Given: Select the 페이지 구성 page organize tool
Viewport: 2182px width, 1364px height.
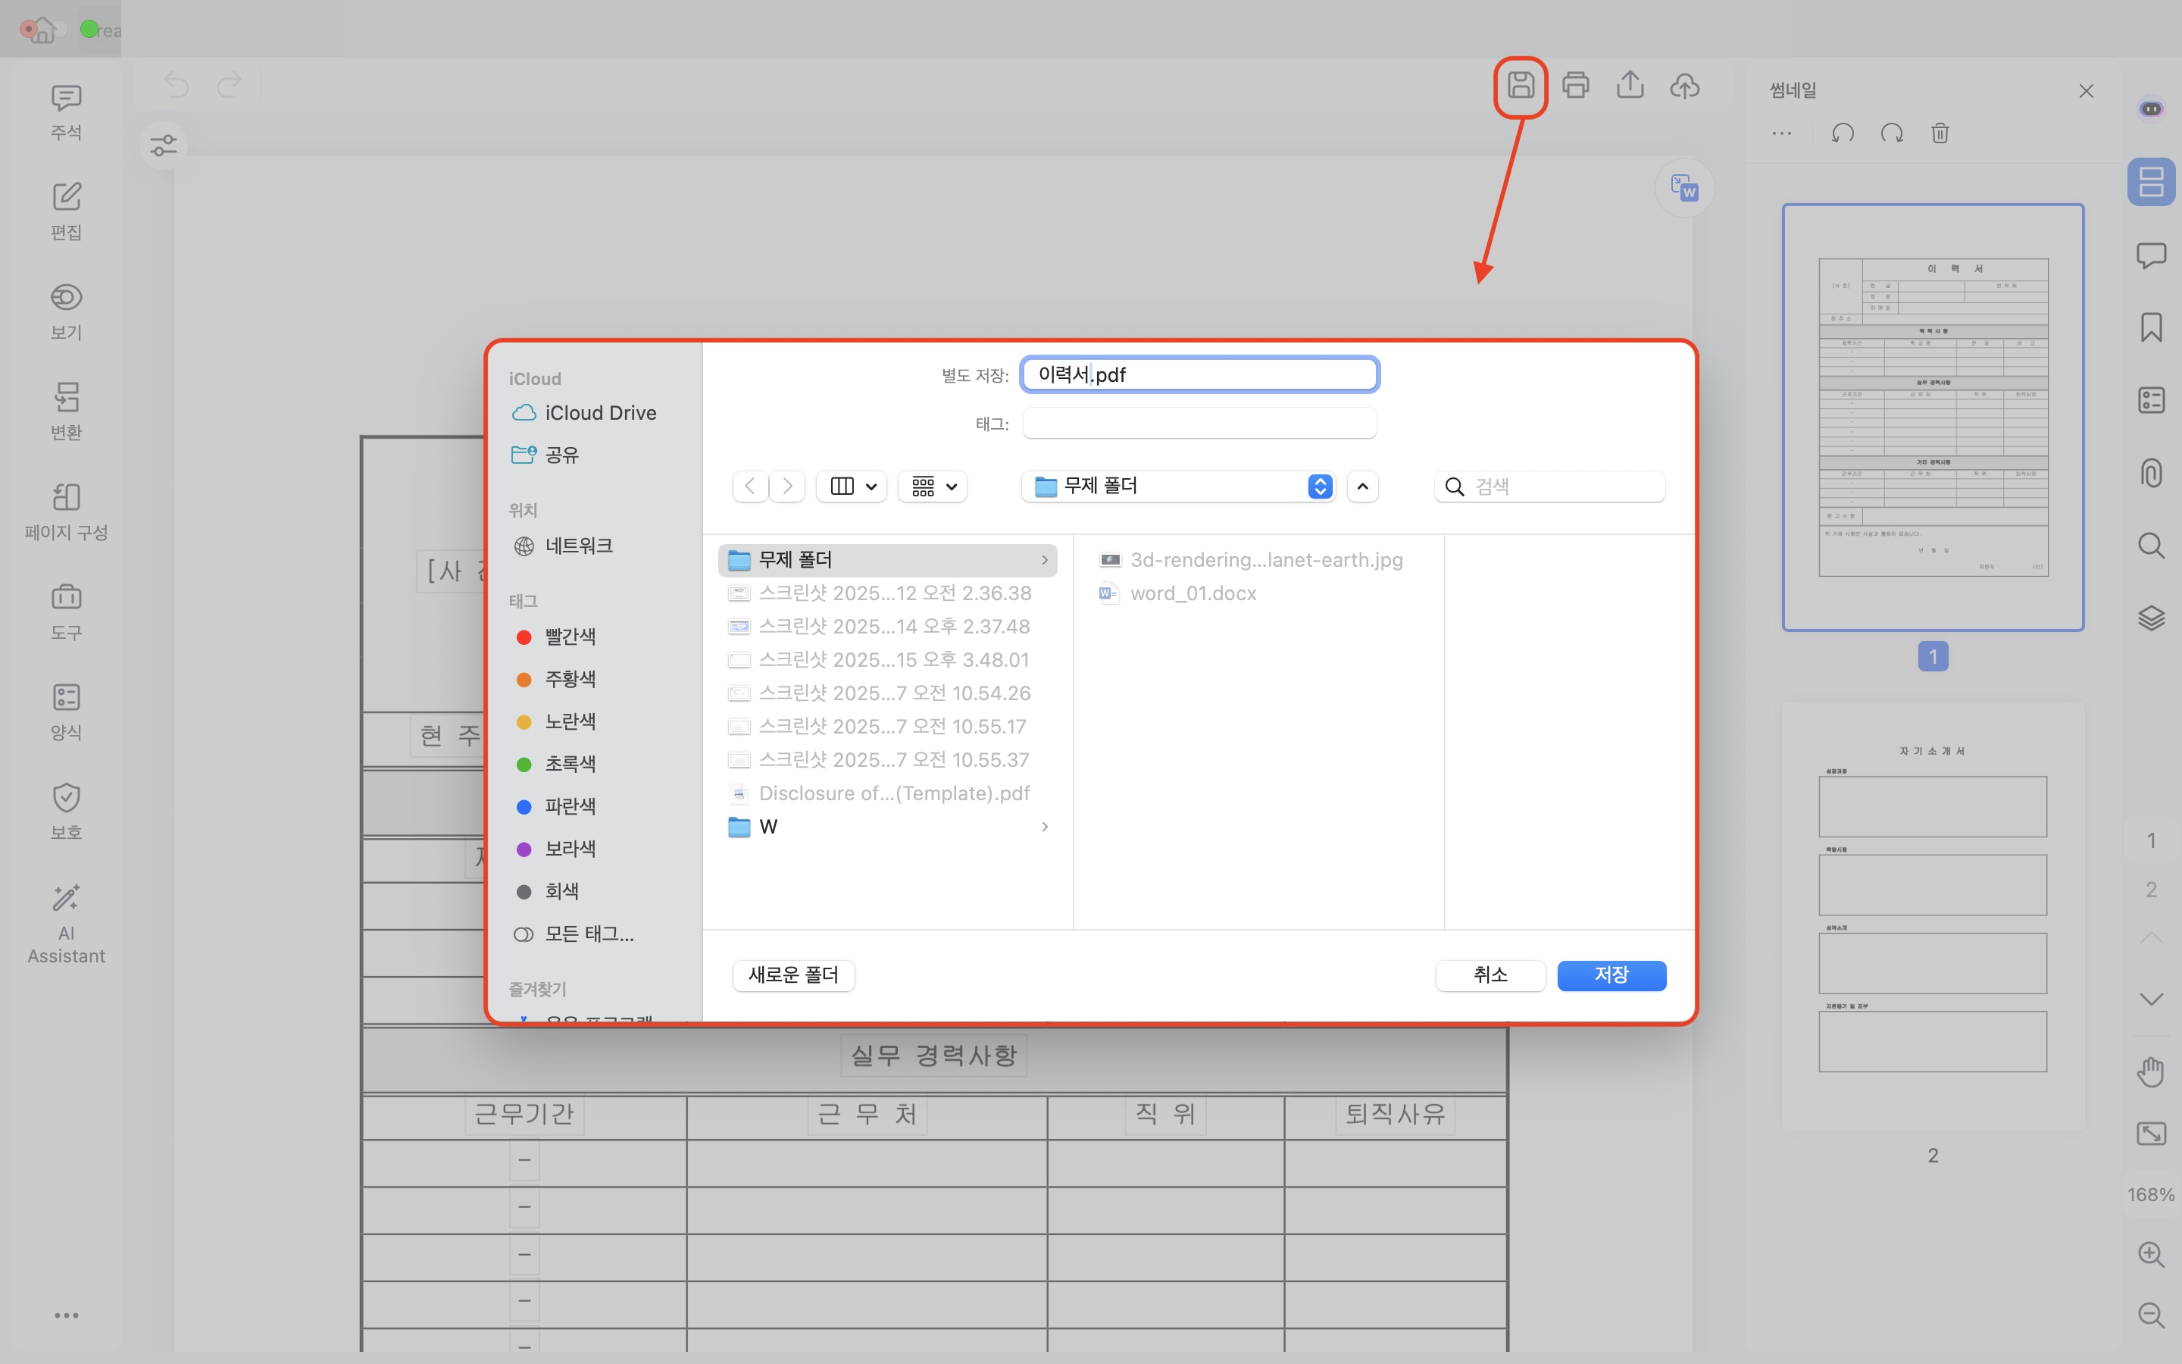Looking at the screenshot, I should pyautogui.click(x=66, y=511).
